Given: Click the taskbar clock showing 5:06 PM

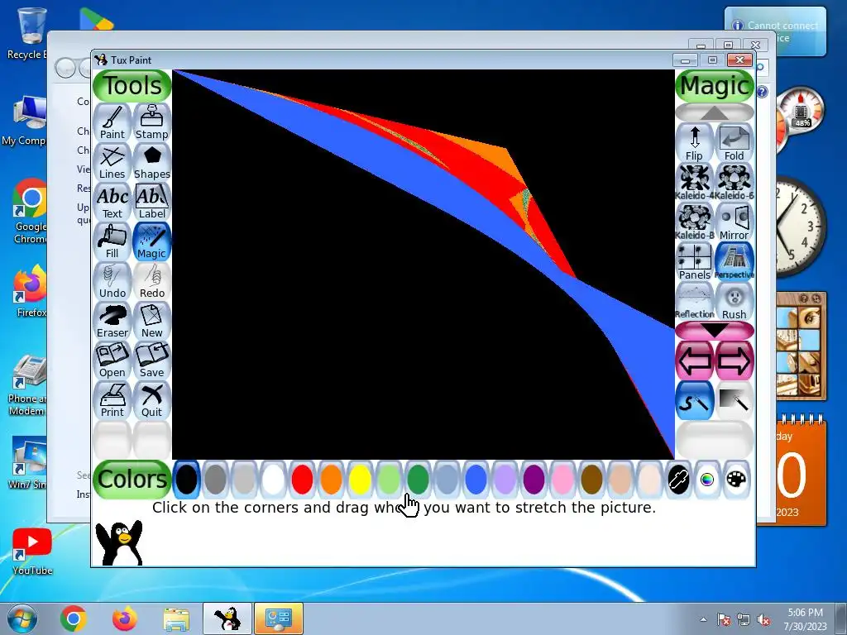Looking at the screenshot, I should (805, 618).
